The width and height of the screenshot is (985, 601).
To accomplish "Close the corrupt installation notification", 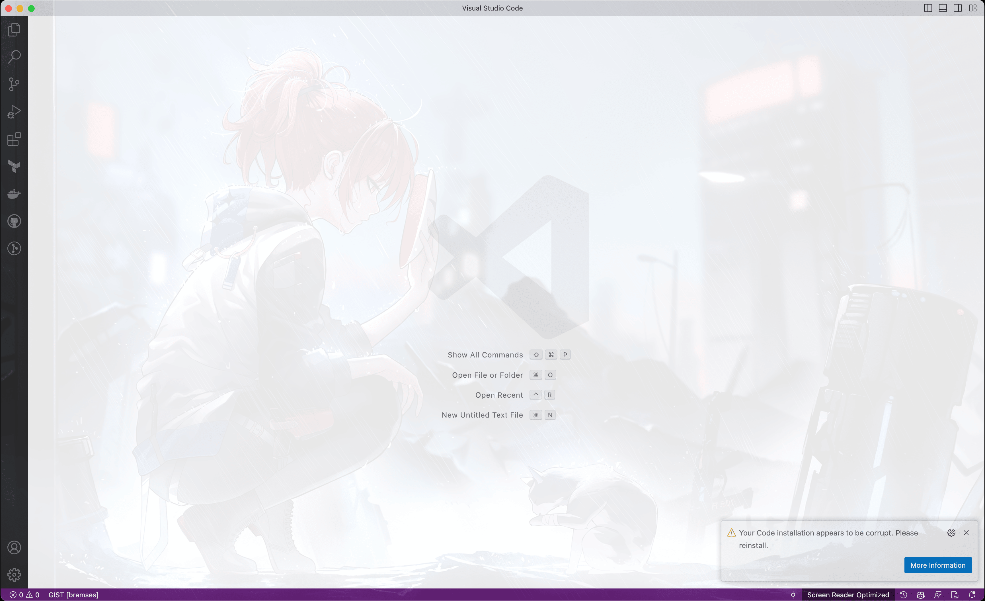I will pyautogui.click(x=966, y=533).
